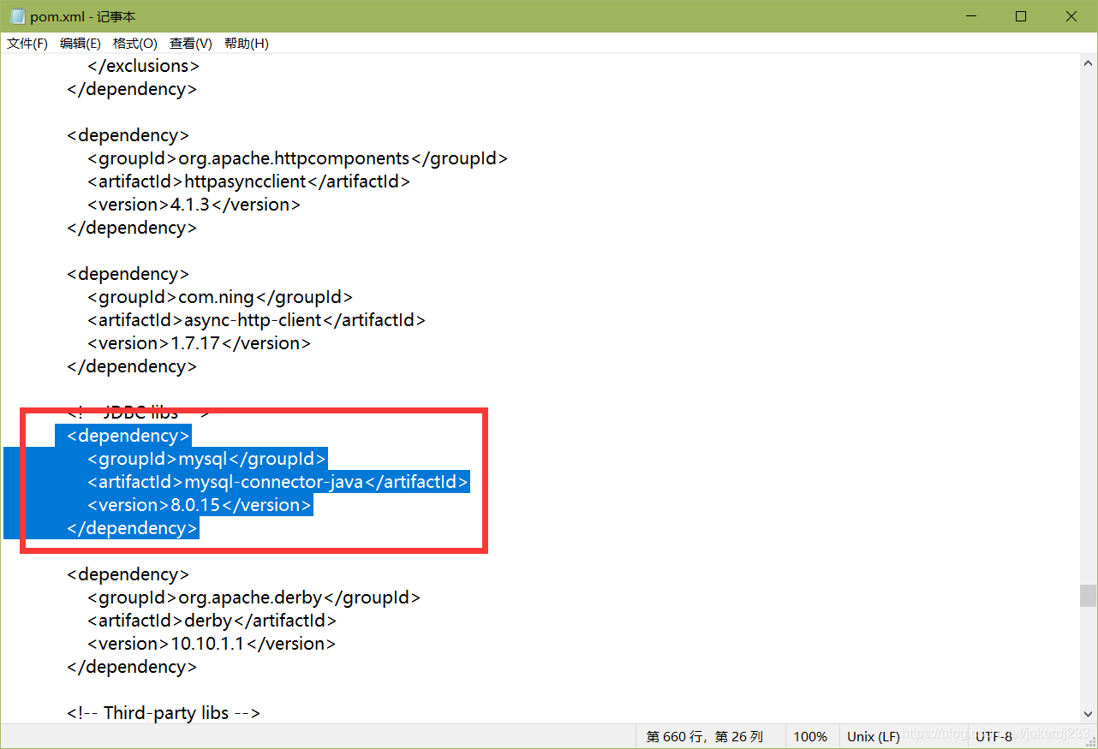
Task: Click the pom.xml - 记事本 window title
Action: pos(83,17)
